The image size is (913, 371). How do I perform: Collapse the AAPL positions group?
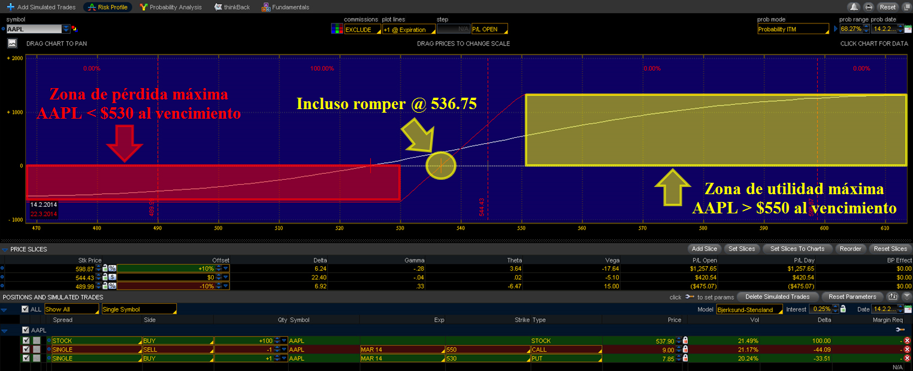(5, 330)
